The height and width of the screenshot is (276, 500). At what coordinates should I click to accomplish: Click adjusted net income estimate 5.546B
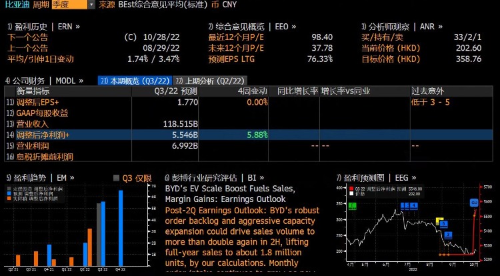click(185, 135)
